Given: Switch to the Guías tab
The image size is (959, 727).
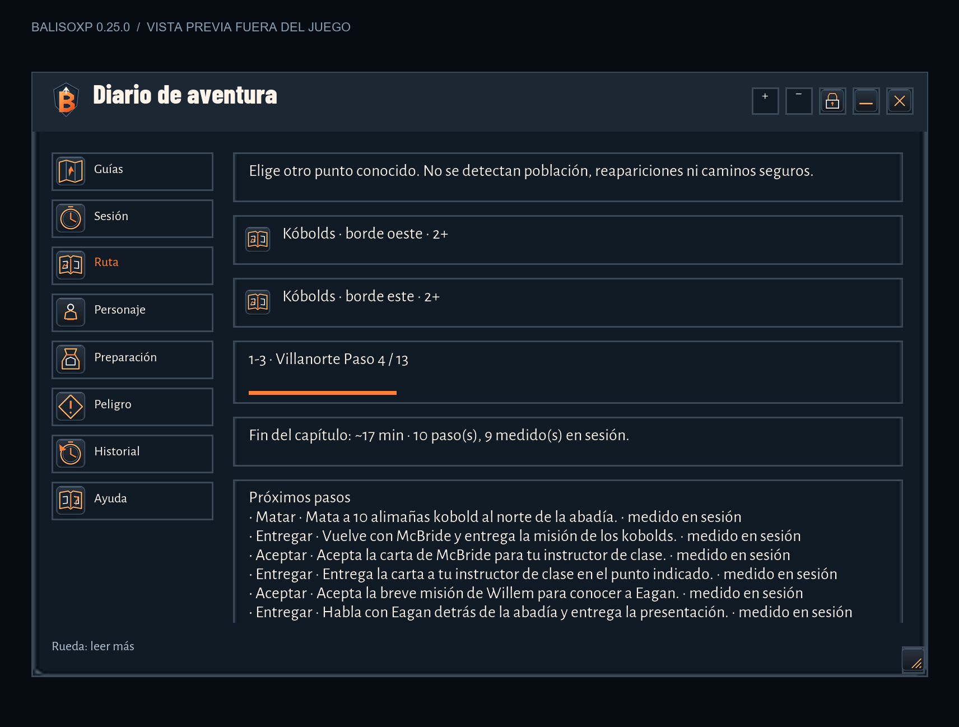Looking at the screenshot, I should point(132,171).
